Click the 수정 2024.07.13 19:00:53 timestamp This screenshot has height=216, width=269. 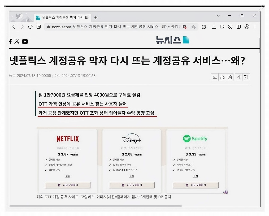coord(75,76)
